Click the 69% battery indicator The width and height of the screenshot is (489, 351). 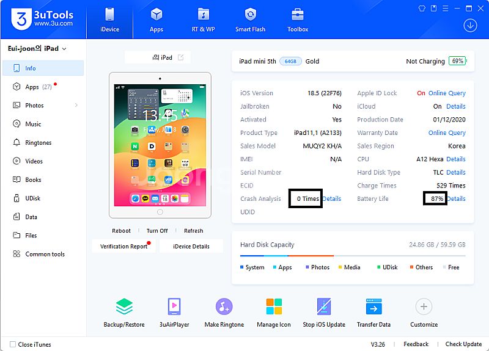point(457,61)
